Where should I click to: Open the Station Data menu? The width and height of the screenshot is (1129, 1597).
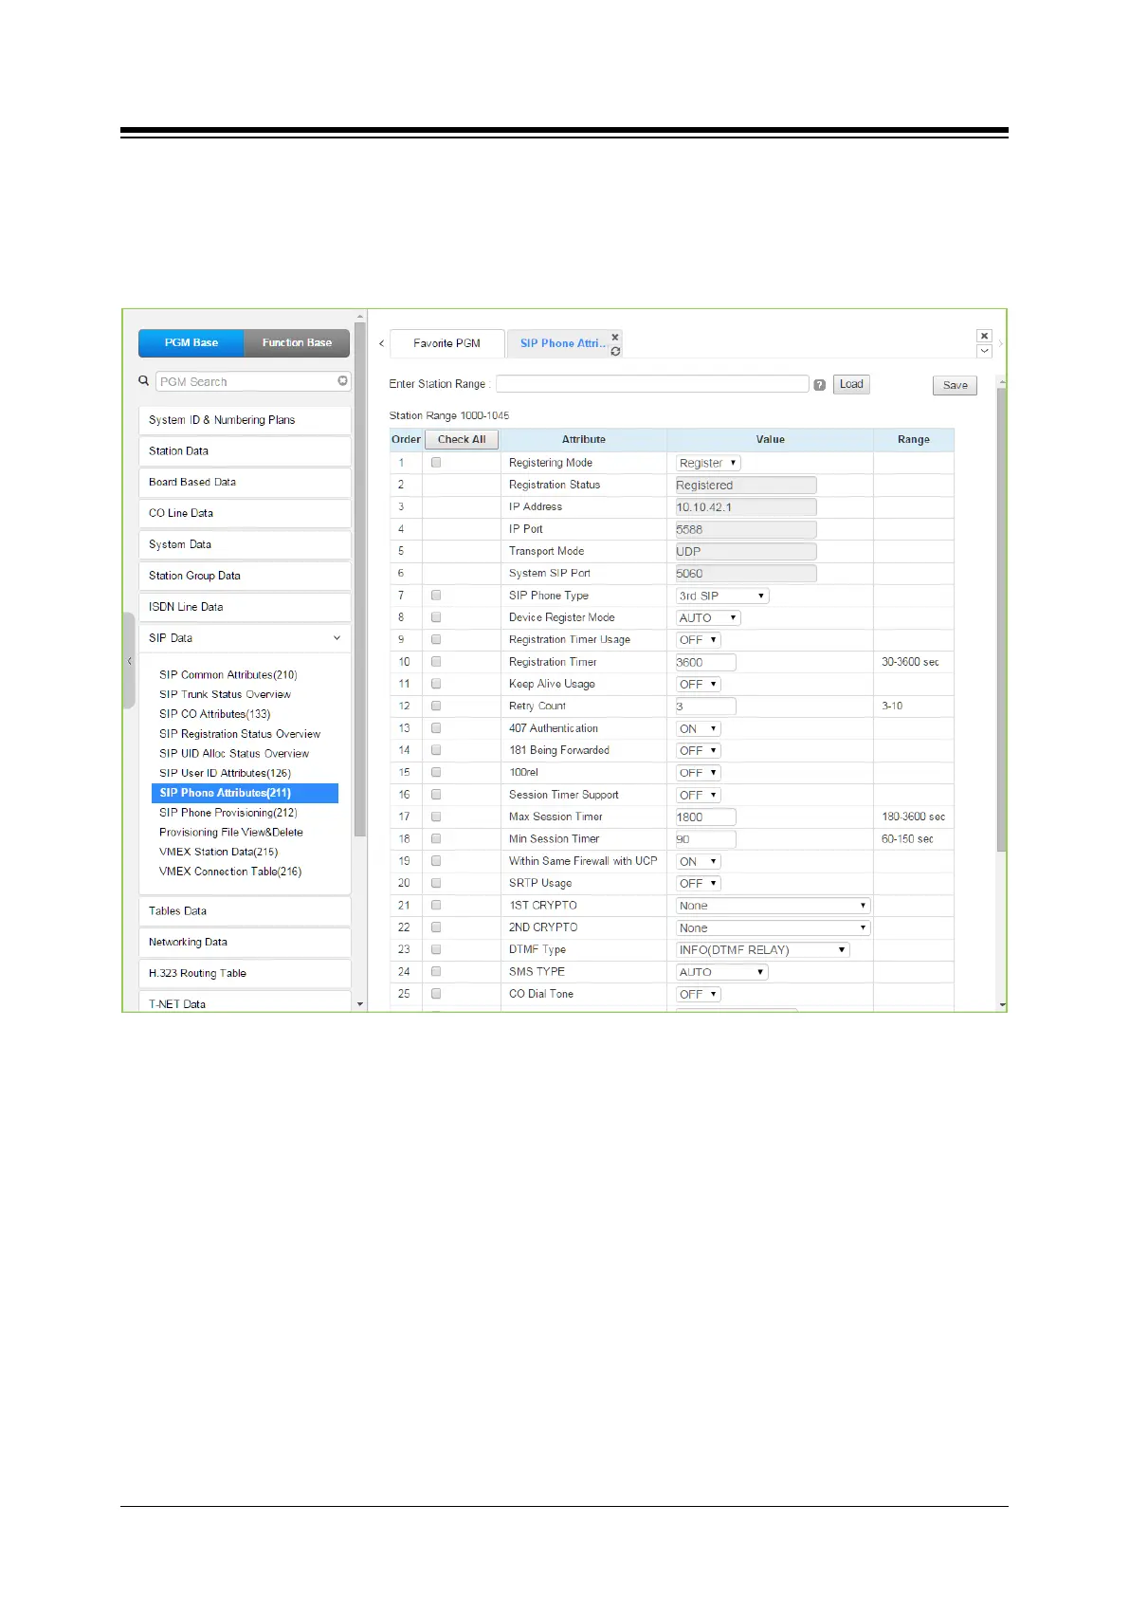click(245, 451)
